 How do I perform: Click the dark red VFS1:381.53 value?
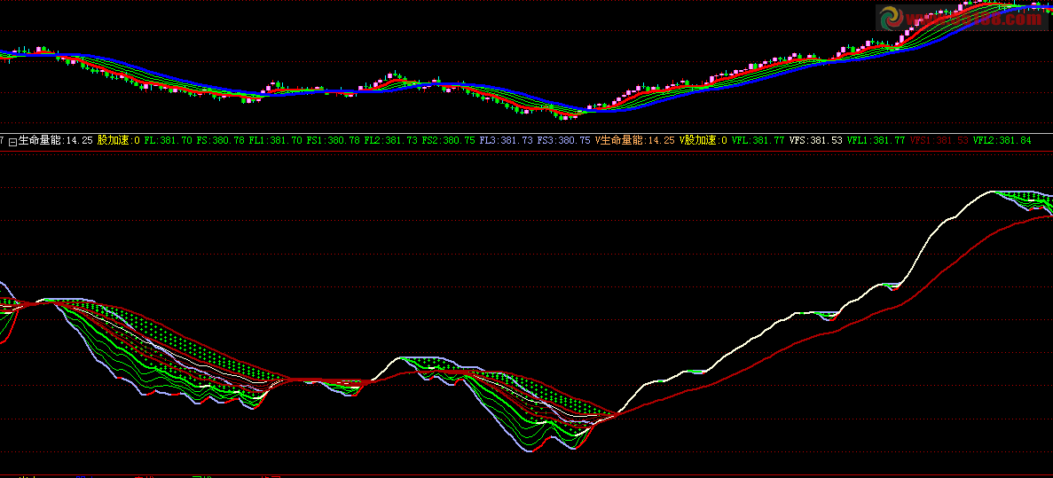pyautogui.click(x=939, y=140)
